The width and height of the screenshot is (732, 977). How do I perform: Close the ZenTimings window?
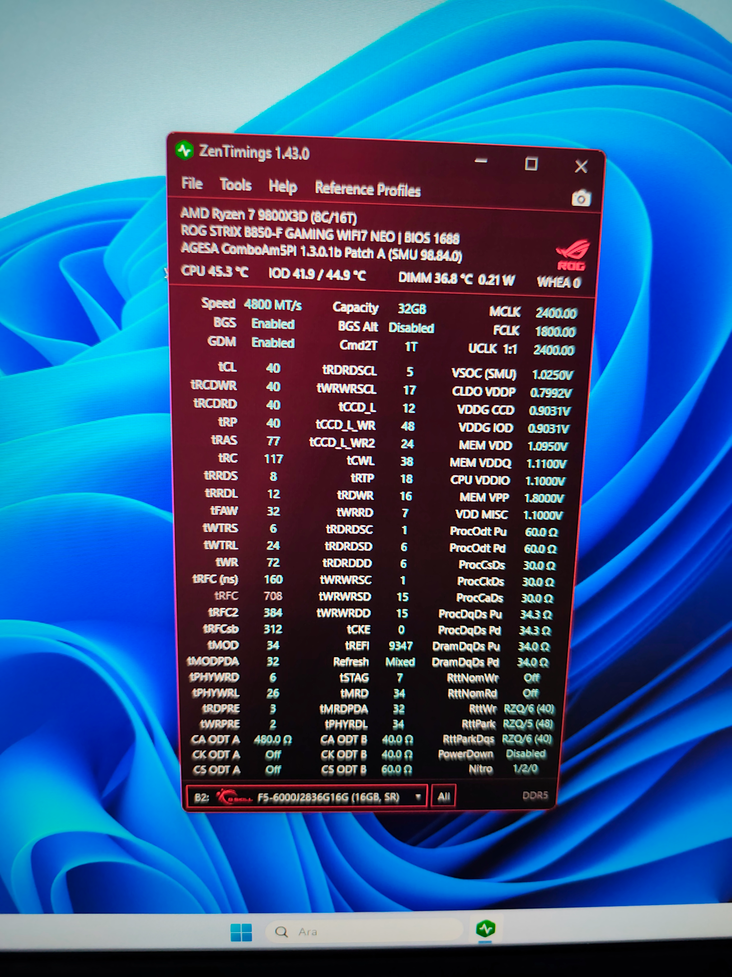click(x=581, y=166)
